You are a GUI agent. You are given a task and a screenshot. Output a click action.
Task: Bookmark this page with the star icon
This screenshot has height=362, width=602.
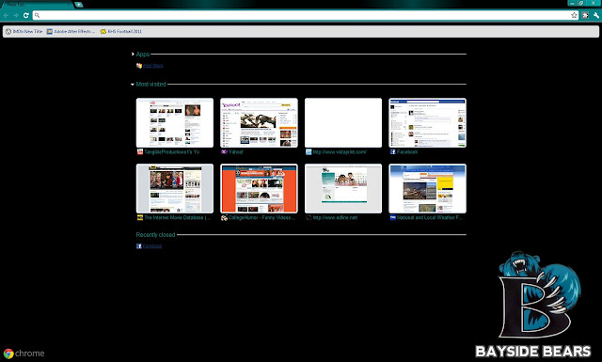[x=574, y=15]
